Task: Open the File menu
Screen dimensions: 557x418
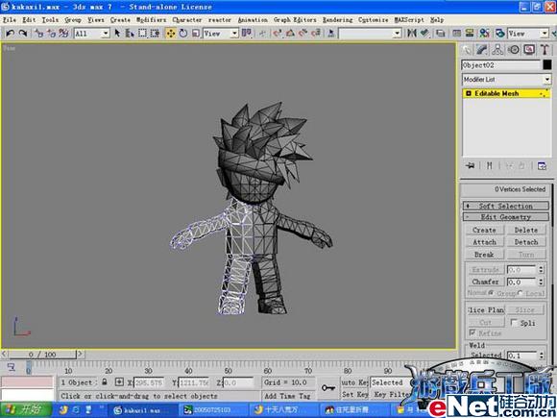Action: pyautogui.click(x=10, y=20)
